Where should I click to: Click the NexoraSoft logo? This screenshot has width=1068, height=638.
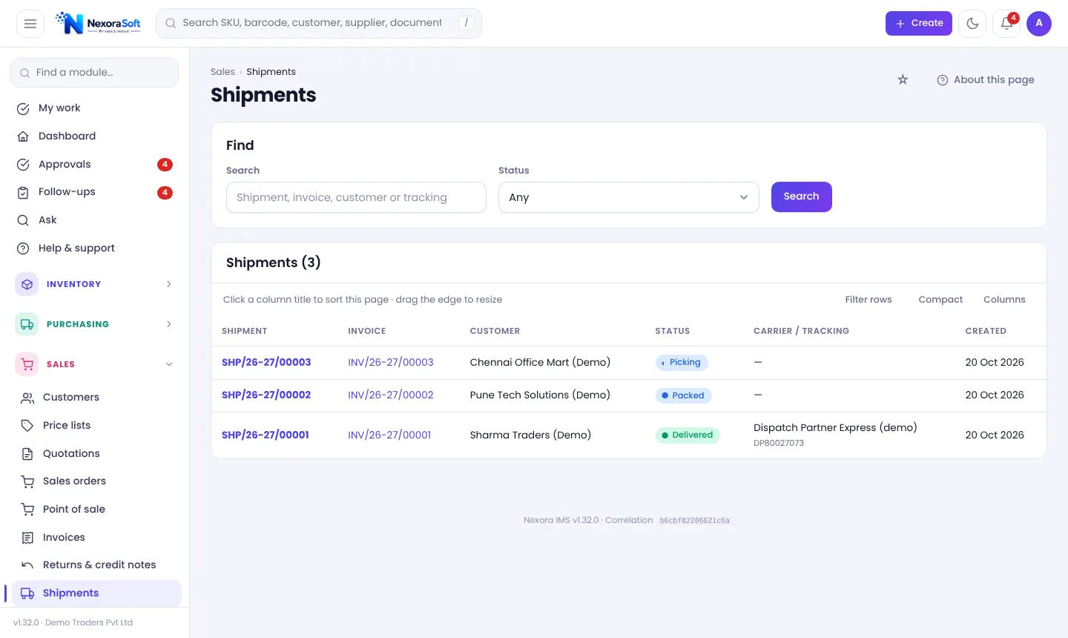[x=98, y=23]
